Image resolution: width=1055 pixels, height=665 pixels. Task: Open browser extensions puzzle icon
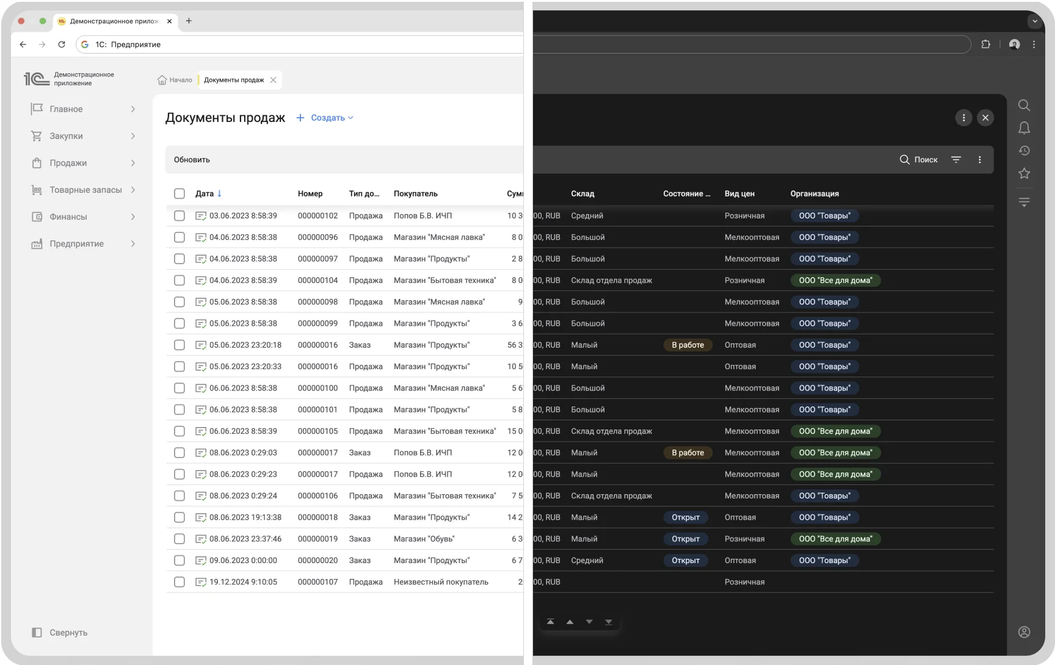click(985, 44)
